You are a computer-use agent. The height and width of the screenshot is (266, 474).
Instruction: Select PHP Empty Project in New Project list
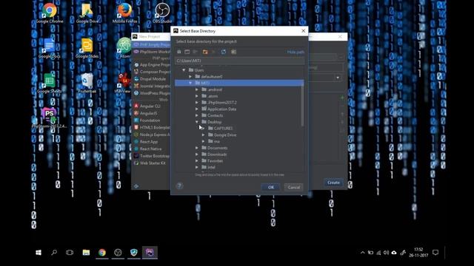pyautogui.click(x=152, y=44)
